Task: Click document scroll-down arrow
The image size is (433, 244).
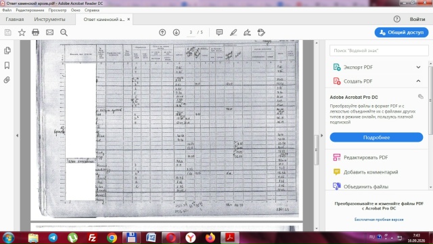Action: click(x=316, y=228)
